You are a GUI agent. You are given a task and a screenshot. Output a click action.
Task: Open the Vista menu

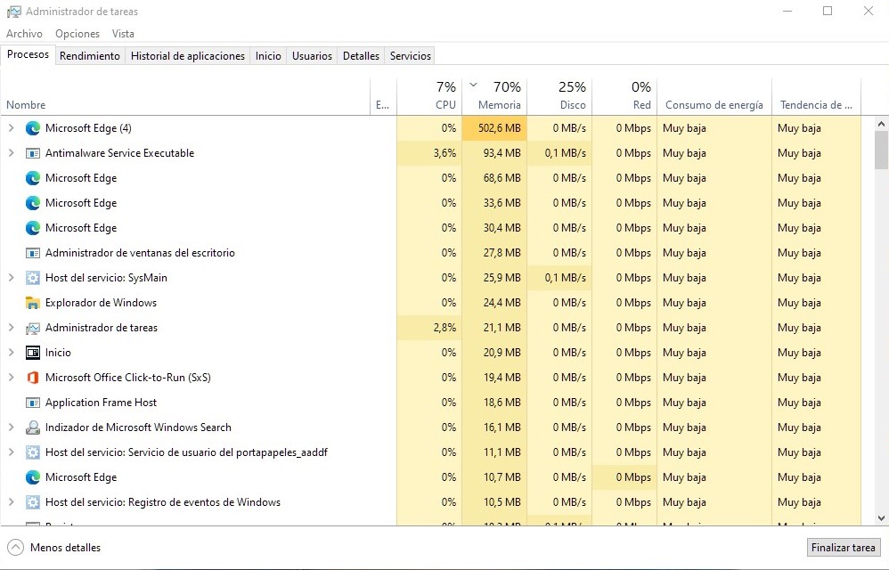tap(123, 34)
